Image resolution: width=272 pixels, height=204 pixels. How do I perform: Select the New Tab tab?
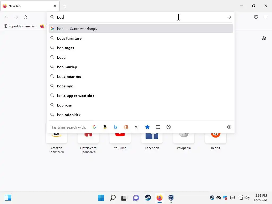pos(30,6)
